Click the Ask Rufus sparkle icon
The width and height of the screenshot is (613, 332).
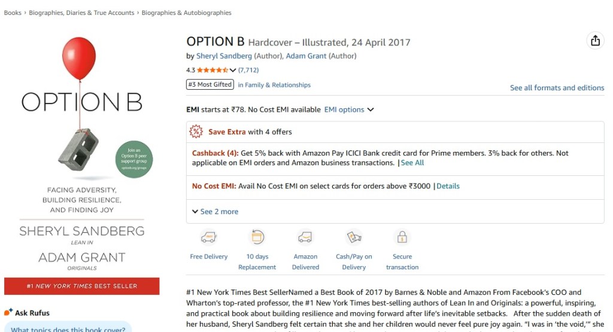8,312
